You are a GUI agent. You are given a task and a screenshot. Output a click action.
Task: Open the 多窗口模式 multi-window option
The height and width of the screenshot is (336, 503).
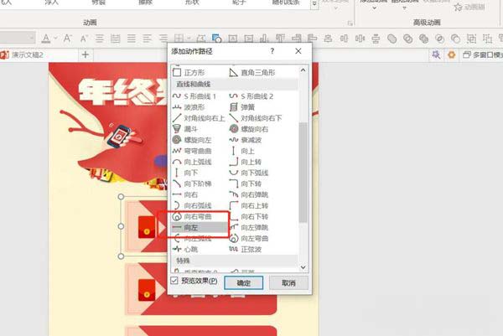483,54
